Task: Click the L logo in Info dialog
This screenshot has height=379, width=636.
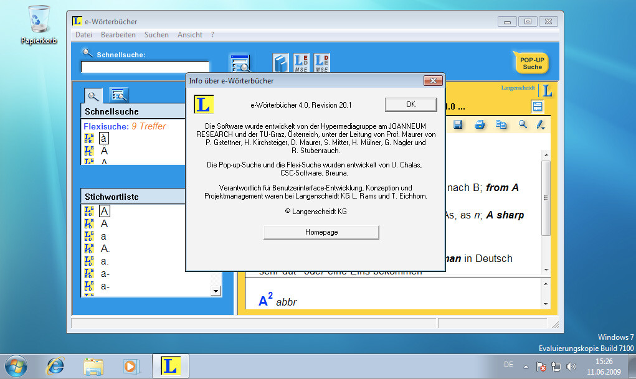Action: coord(203,105)
